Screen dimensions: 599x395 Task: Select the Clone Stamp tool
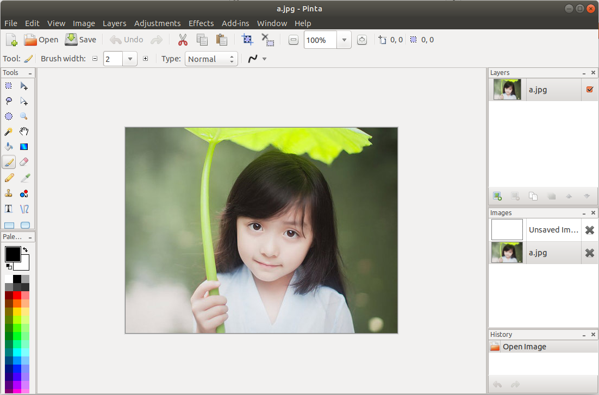(8, 193)
